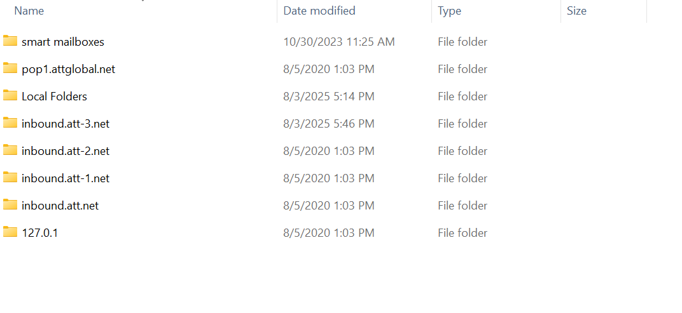Sort by Date modified column header
This screenshot has width=682, height=313.
(319, 11)
